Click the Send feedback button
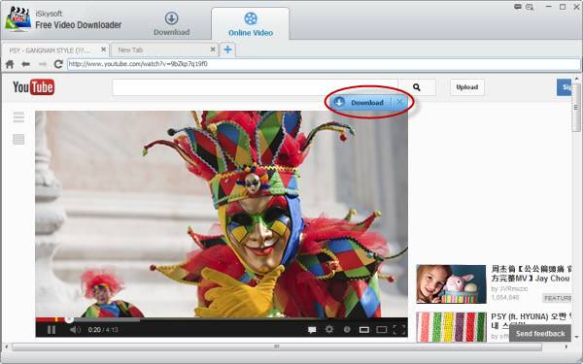This screenshot has width=583, height=364. (x=540, y=333)
